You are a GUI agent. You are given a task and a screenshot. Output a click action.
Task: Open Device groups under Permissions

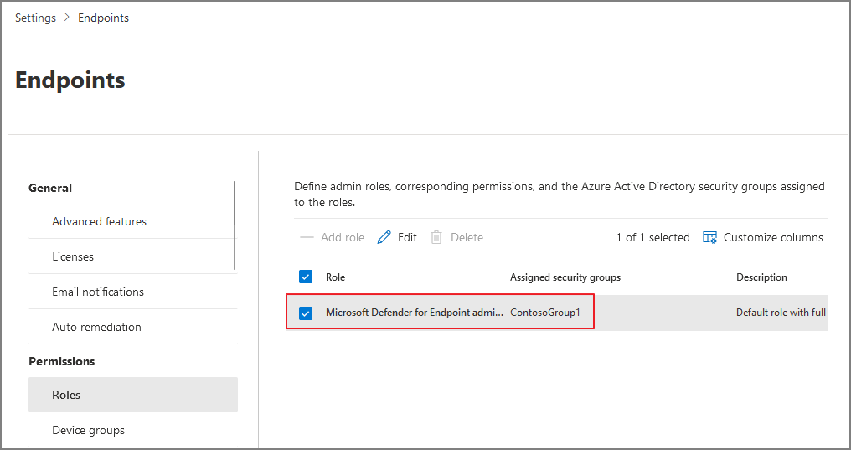coord(89,431)
